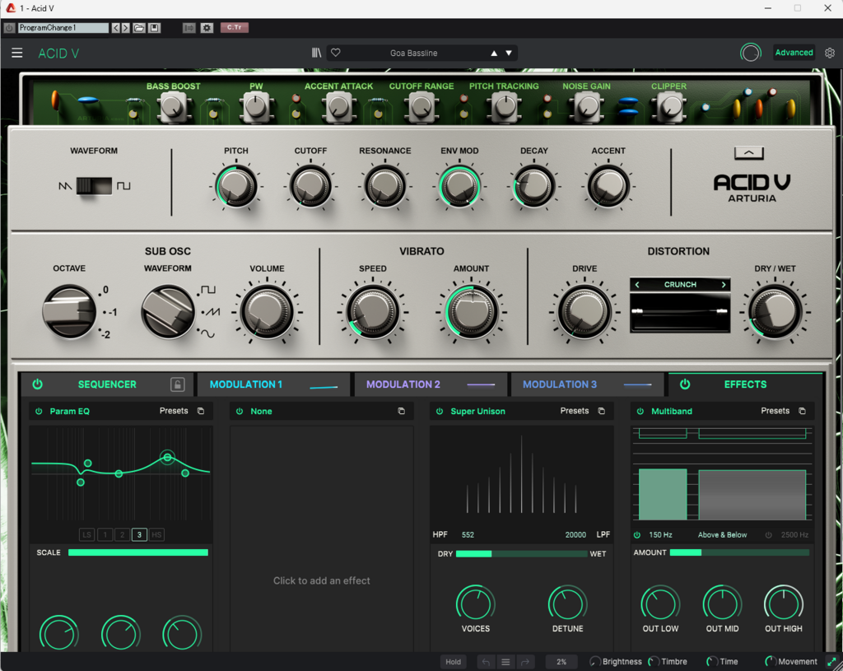Click the Hold button
Viewport: 843px width, 671px height.
(454, 662)
